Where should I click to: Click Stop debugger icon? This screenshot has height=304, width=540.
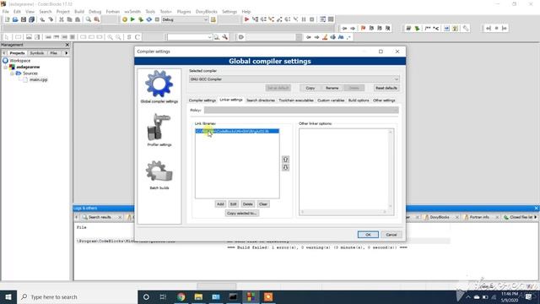(312, 19)
